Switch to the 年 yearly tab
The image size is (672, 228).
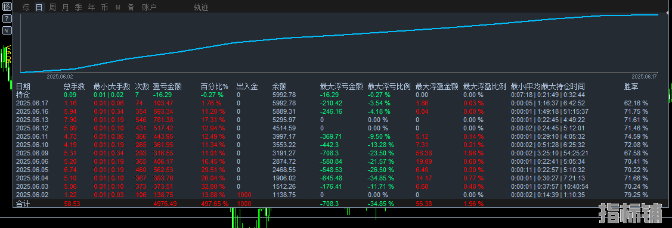click(91, 7)
